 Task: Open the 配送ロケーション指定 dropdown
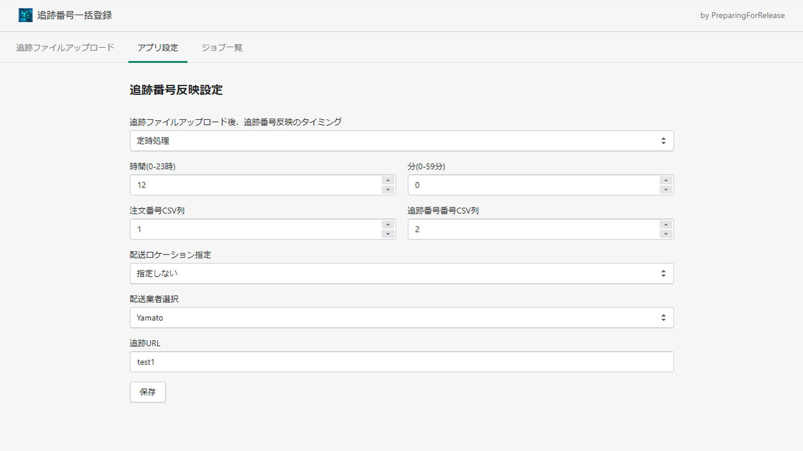(x=663, y=273)
